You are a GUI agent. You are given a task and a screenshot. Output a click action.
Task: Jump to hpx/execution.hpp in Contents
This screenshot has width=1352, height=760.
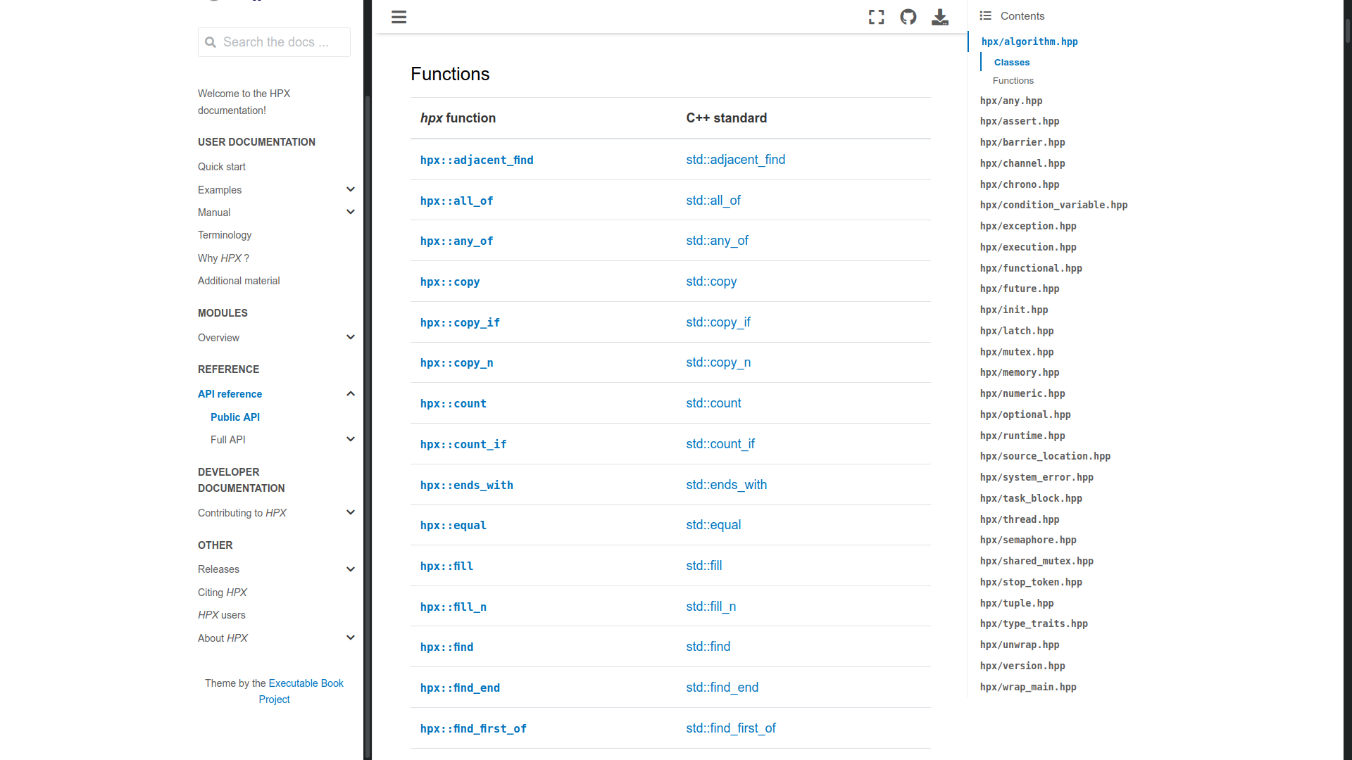(x=1028, y=247)
